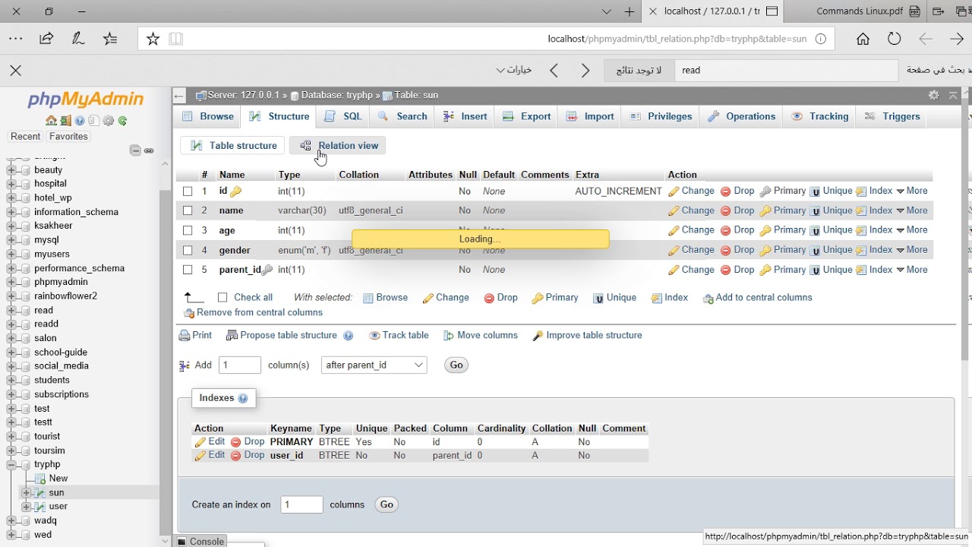
Task: Open SQL documentation page icon in sidebar
Action: click(93, 121)
